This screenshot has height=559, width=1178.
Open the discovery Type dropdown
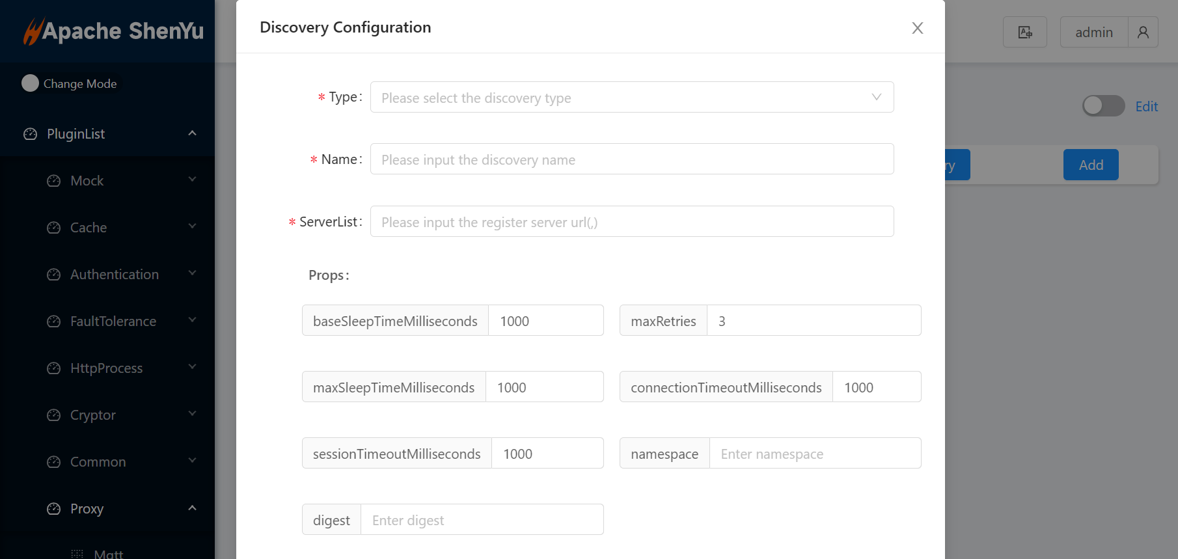[631, 98]
